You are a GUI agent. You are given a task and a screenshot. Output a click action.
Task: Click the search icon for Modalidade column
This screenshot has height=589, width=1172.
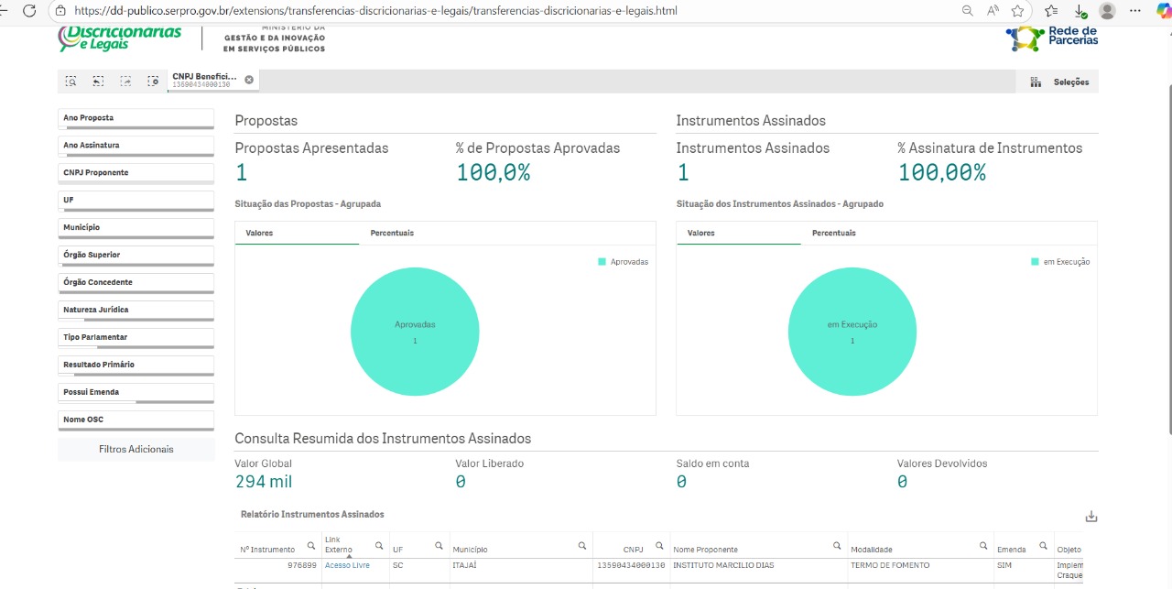click(x=983, y=546)
